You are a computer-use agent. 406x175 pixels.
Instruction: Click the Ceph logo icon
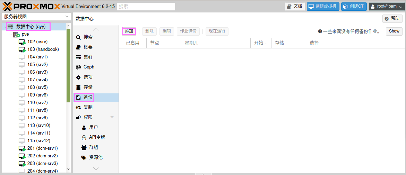tap(78, 67)
